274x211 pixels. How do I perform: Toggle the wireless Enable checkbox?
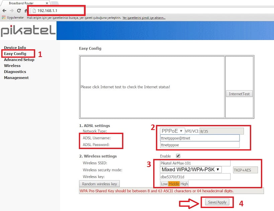[178, 156]
